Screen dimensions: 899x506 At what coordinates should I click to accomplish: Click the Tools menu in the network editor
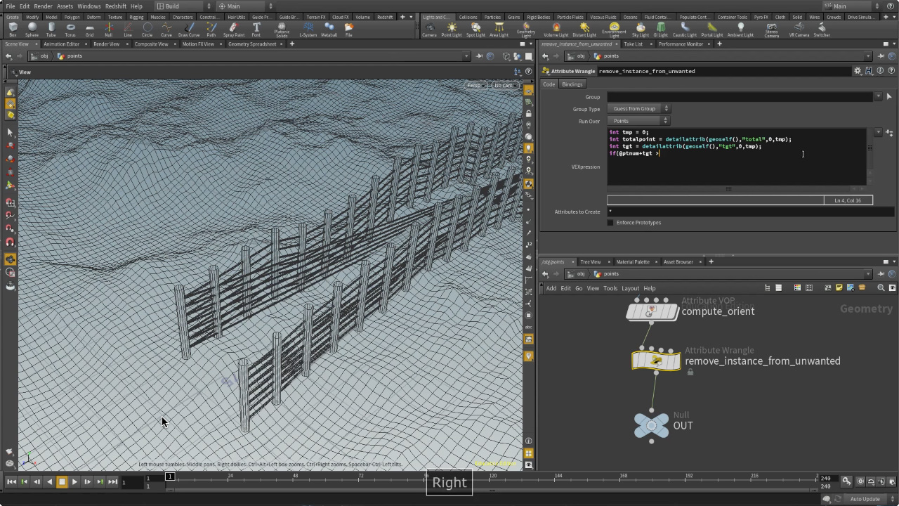pyautogui.click(x=610, y=288)
